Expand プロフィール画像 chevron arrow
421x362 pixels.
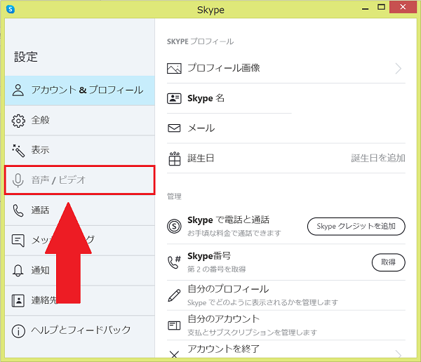[x=399, y=69]
